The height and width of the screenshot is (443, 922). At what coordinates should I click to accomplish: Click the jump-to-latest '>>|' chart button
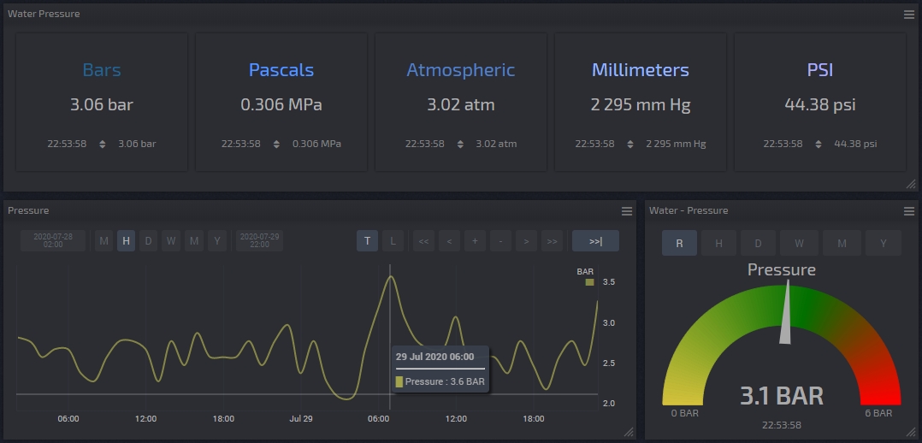[x=595, y=242]
